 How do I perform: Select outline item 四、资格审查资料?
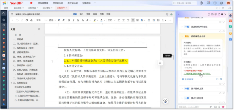[21, 52]
